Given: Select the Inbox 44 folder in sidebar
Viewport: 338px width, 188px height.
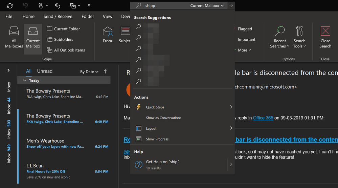Looking at the screenshot, I should pos(9,106).
